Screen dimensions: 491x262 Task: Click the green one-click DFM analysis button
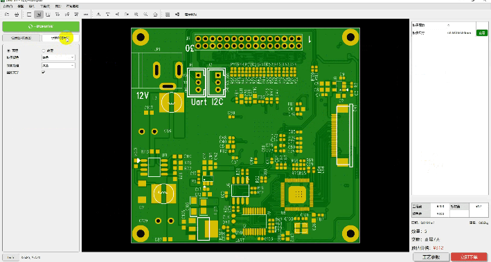(x=41, y=26)
